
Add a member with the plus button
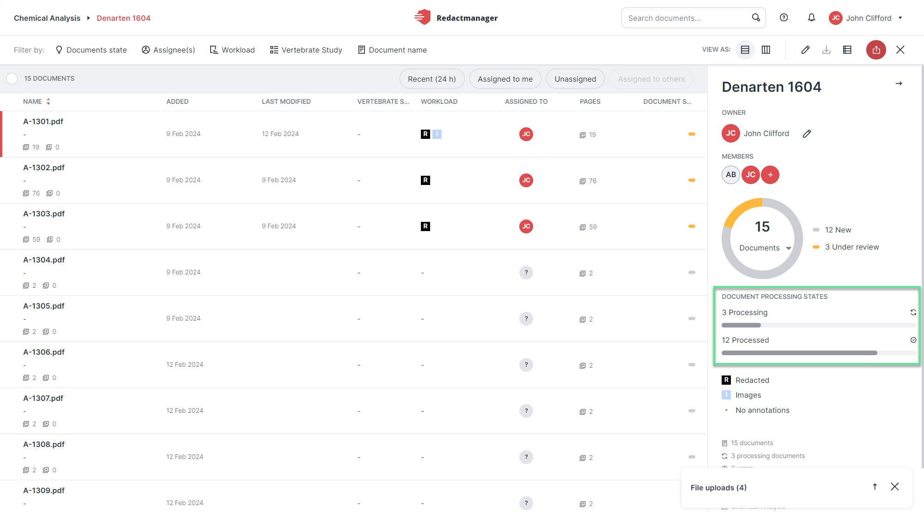tap(770, 175)
